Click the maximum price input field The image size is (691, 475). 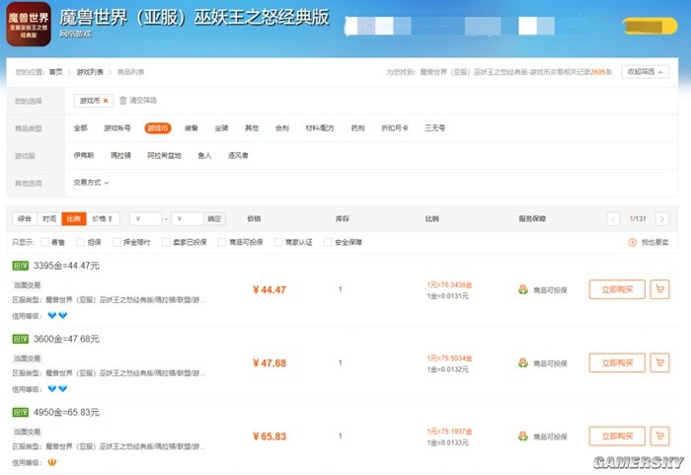point(187,219)
